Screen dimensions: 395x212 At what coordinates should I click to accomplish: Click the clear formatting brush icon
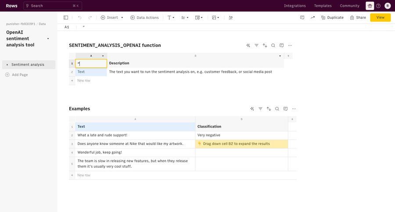point(230,18)
